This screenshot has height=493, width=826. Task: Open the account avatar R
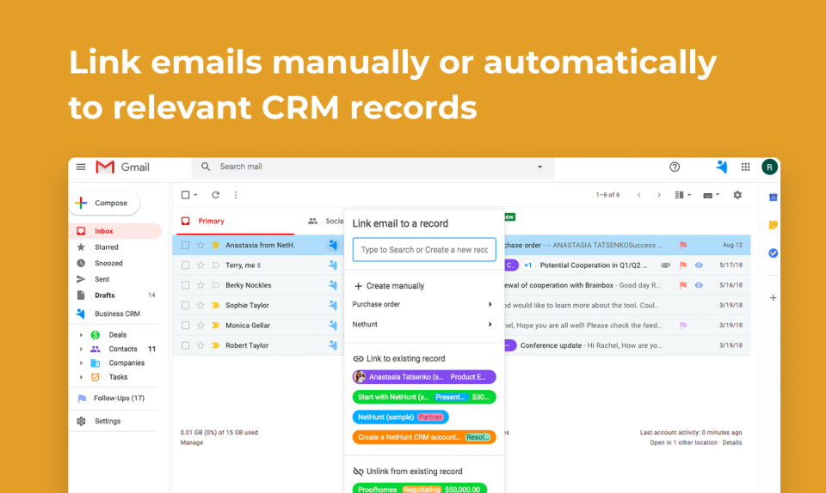coord(769,167)
